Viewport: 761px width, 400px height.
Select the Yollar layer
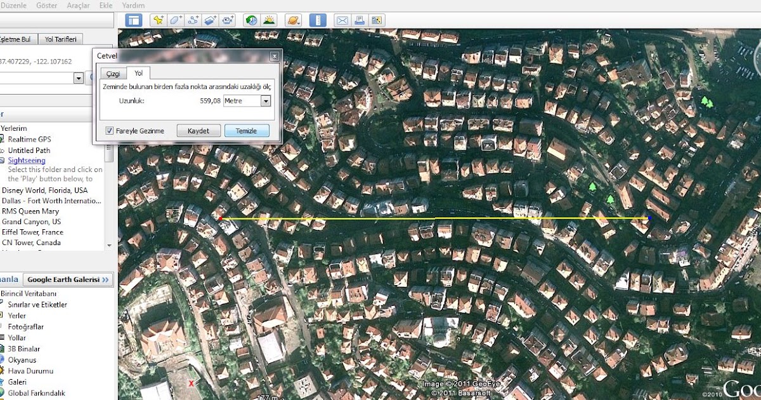pyautogui.click(x=17, y=338)
